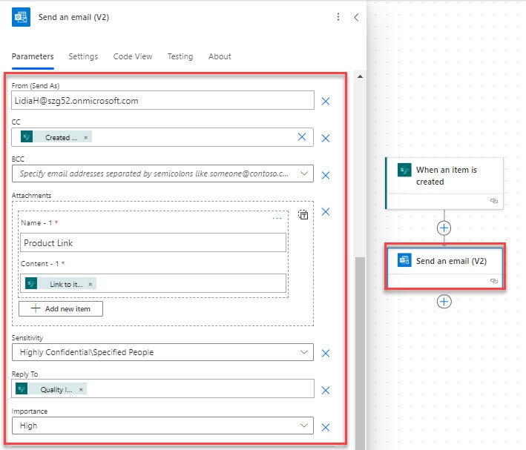Click the Created token text in CC

(x=61, y=137)
